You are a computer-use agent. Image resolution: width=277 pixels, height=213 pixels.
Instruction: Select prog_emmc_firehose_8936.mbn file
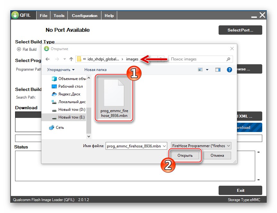[114, 98]
